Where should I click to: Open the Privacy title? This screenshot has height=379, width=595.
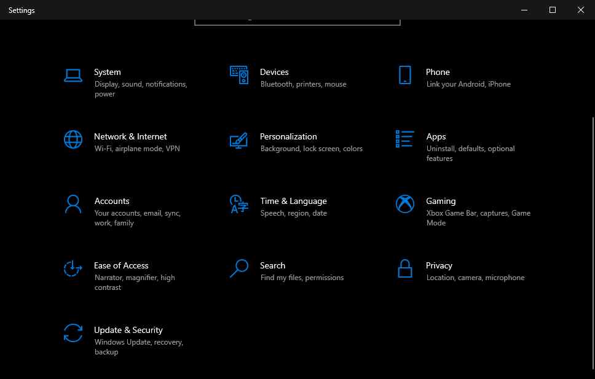pos(439,265)
